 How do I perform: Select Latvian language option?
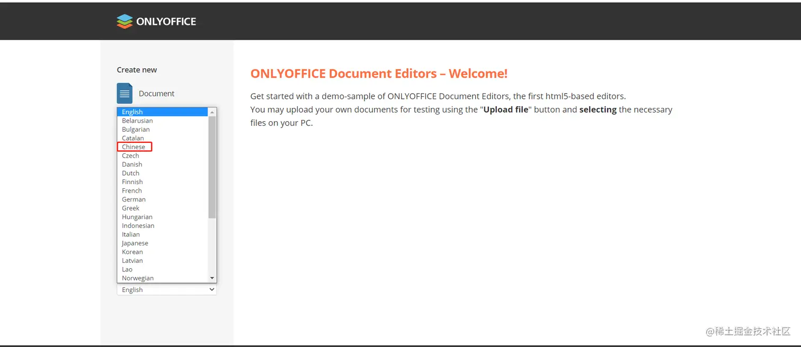(x=163, y=261)
